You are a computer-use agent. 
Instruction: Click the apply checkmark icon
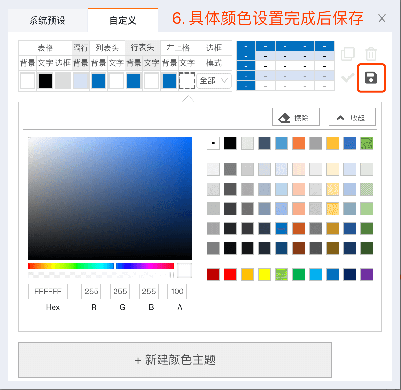tap(348, 78)
